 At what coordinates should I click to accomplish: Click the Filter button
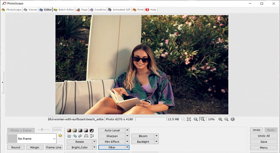(x=112, y=147)
